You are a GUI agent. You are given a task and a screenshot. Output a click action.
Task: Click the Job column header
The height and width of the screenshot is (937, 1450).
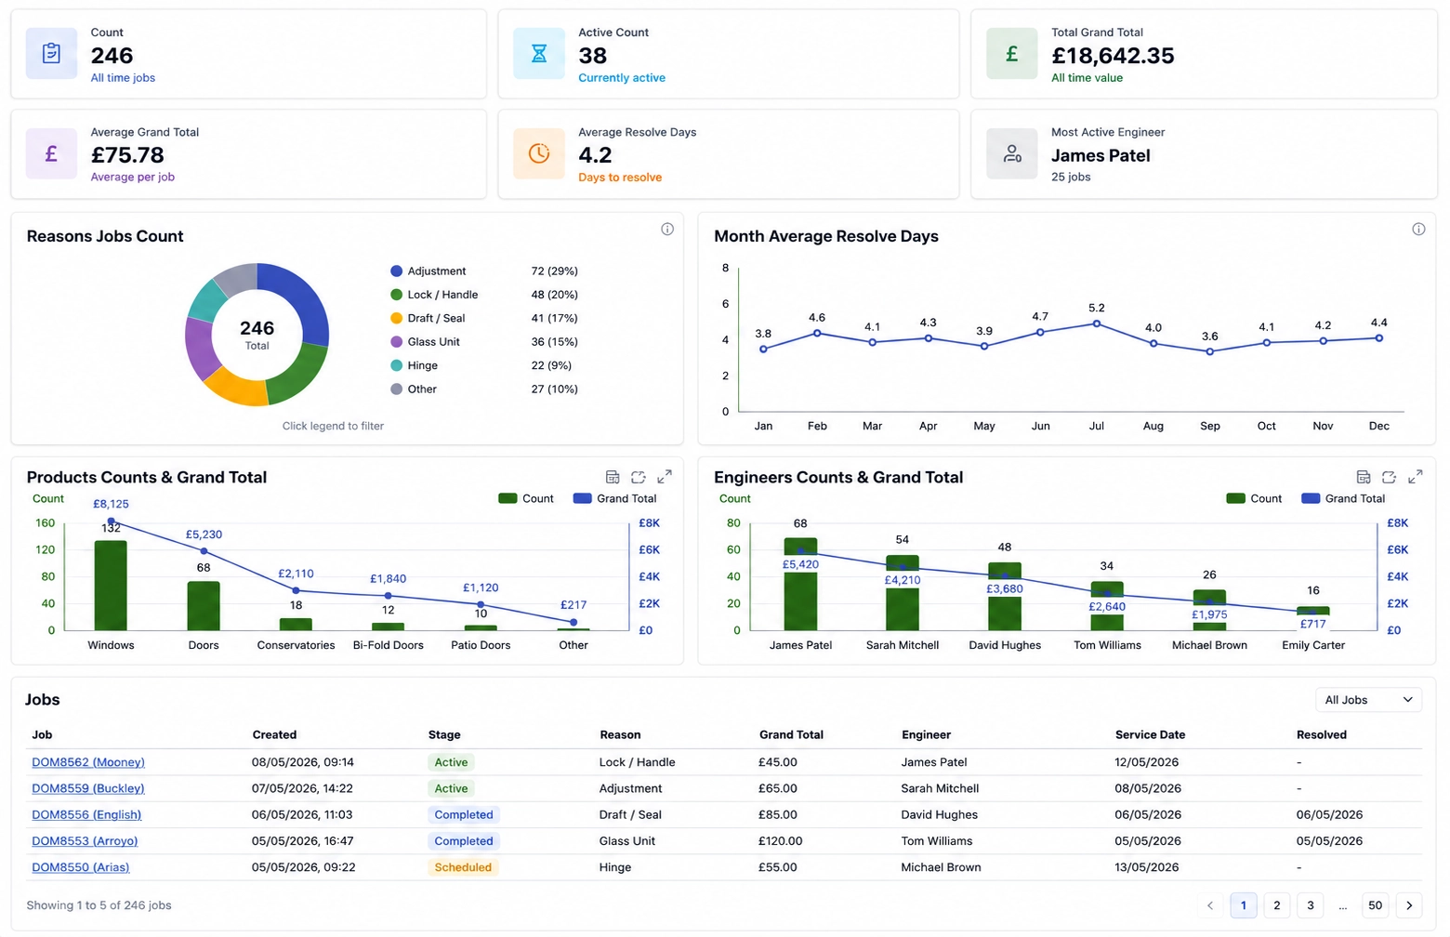pyautogui.click(x=42, y=735)
